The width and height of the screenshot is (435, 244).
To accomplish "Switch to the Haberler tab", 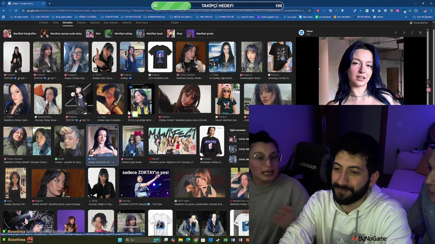I will coord(127,23).
